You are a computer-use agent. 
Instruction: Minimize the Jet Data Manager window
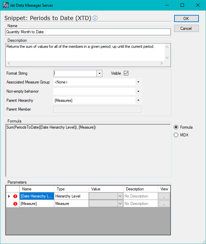[167, 5]
